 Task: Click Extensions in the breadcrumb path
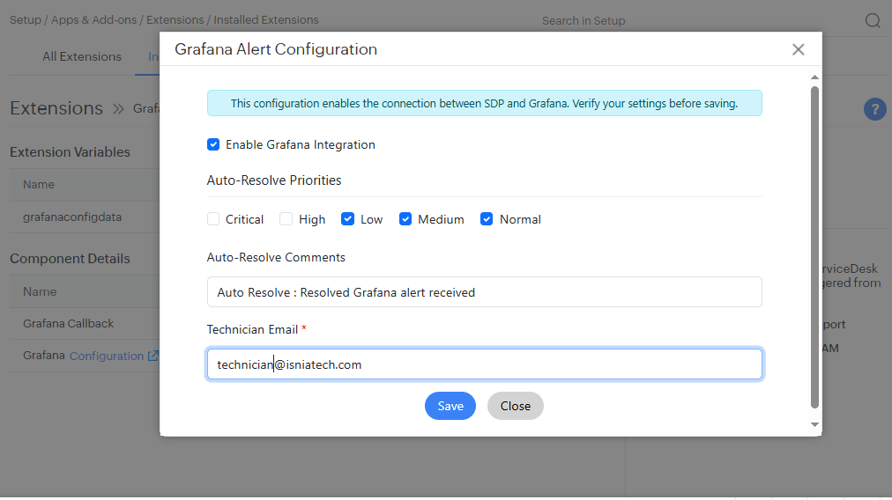click(175, 20)
